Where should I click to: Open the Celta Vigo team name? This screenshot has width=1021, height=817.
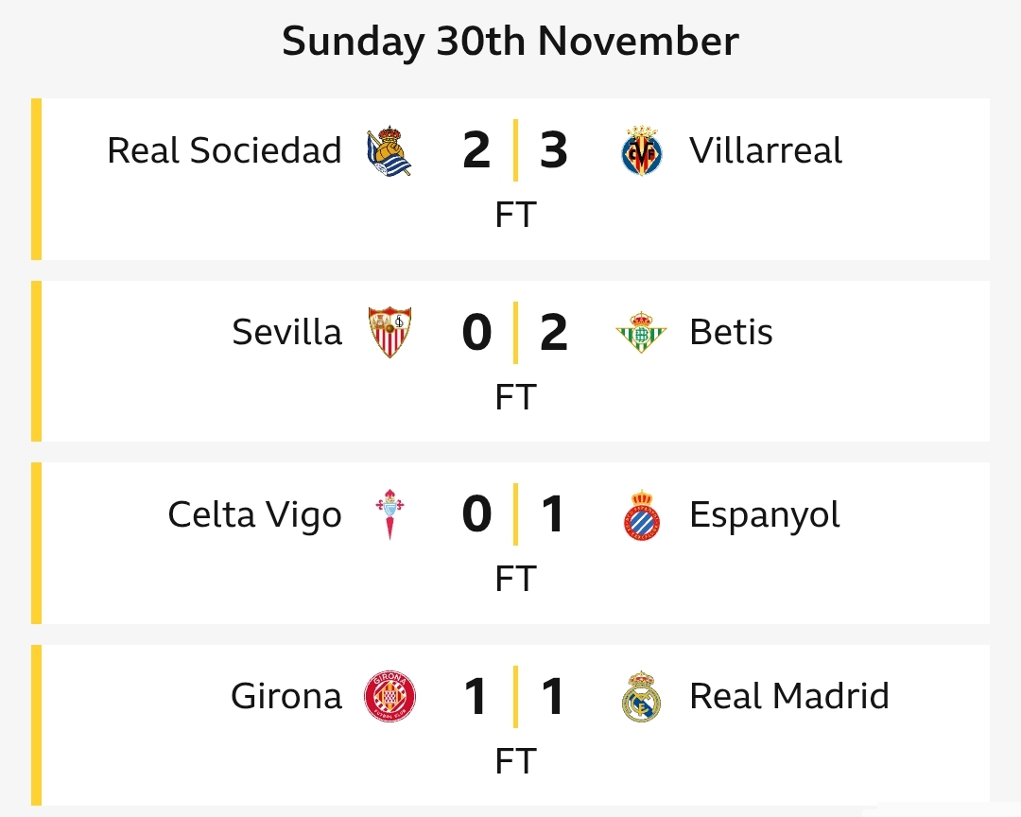click(254, 515)
